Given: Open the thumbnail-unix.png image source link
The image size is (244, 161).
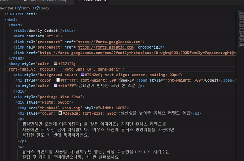Looking at the screenshot, I should pos(60,108).
